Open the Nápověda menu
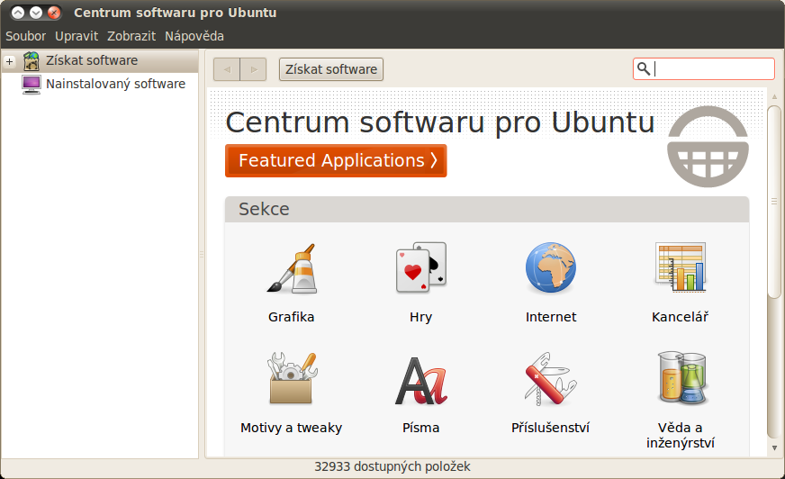This screenshot has width=785, height=479. pos(194,36)
